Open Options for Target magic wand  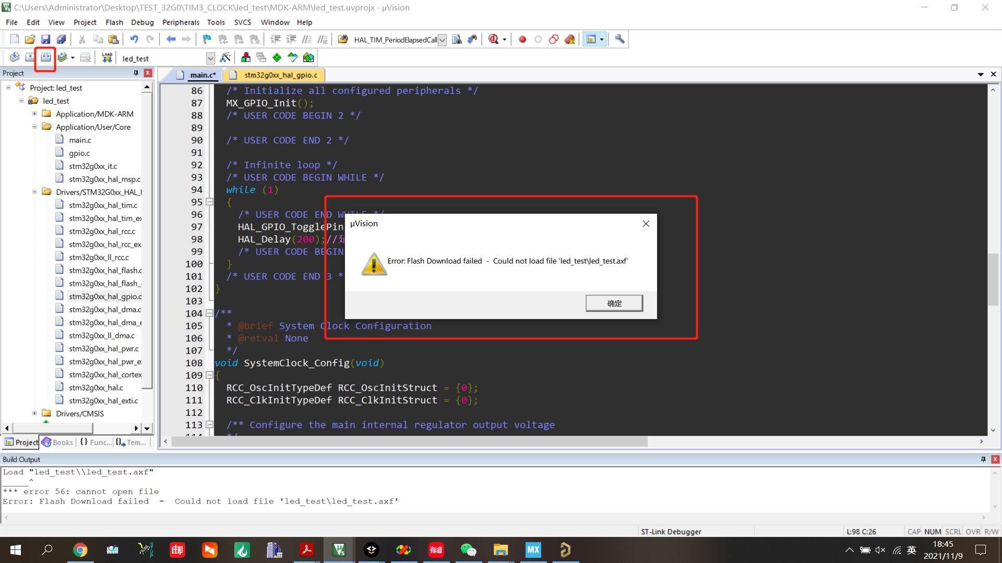[225, 57]
